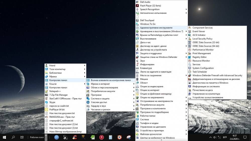Click the Дефрагментиране и оптимизиране на дискове icon
Viewport: 251px width, 141px height.
pyautogui.click(x=190, y=79)
